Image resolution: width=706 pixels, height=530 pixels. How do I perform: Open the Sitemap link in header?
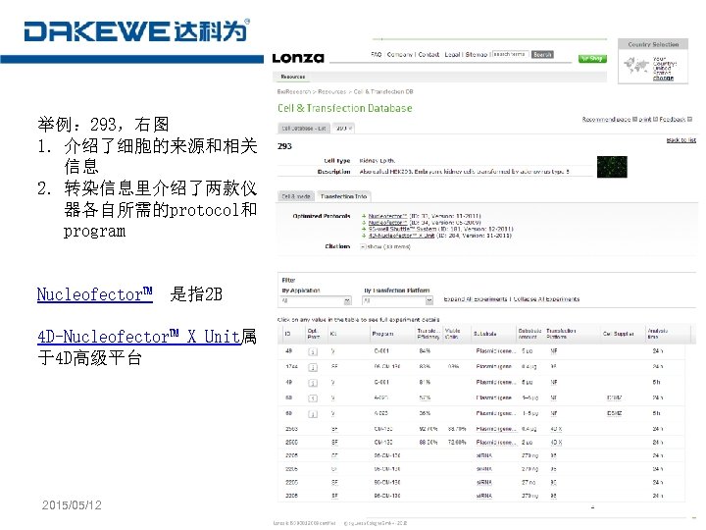pyautogui.click(x=477, y=55)
